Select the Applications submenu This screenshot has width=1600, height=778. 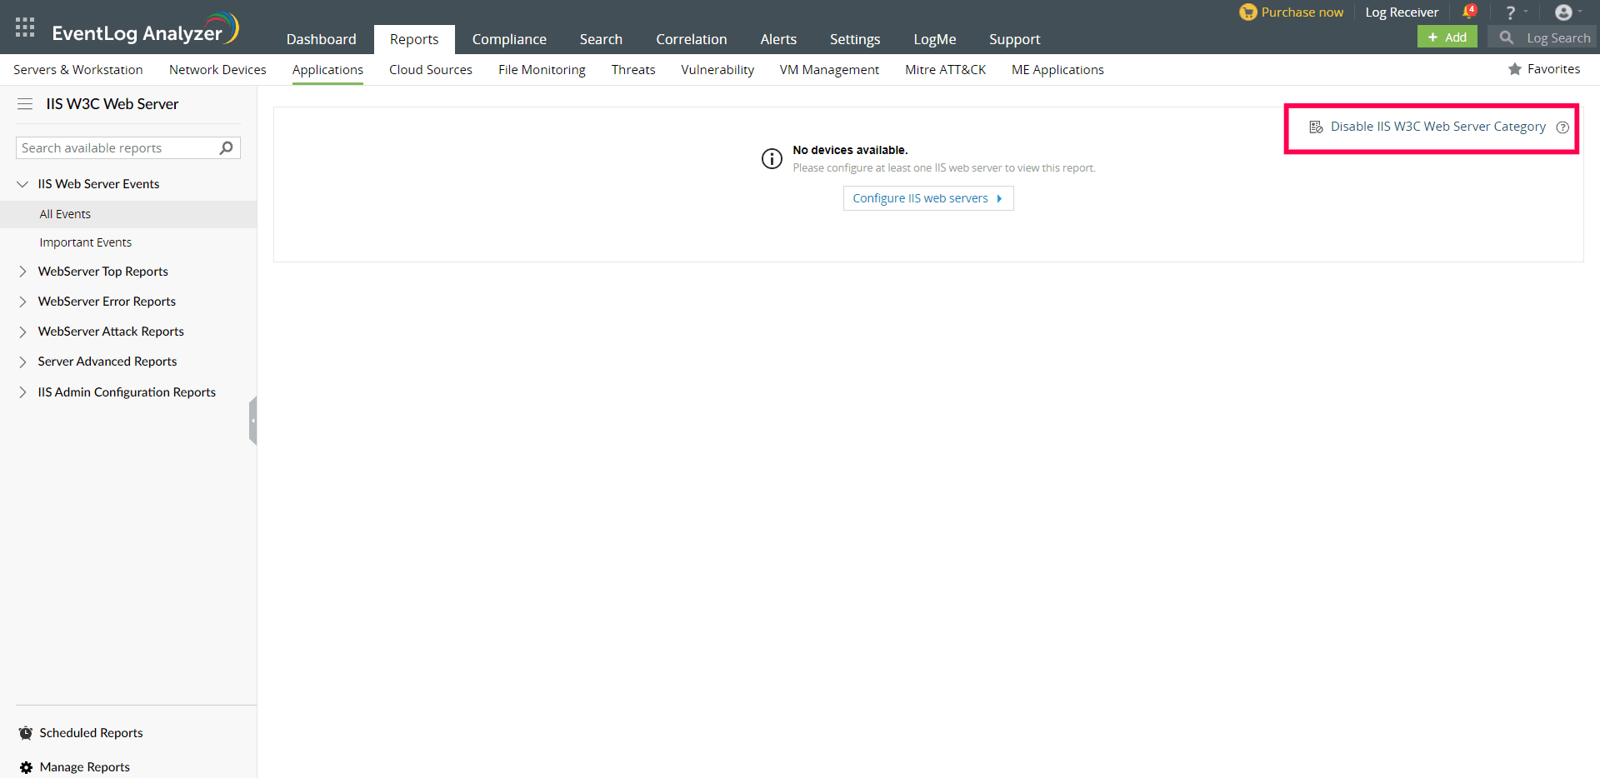[327, 70]
